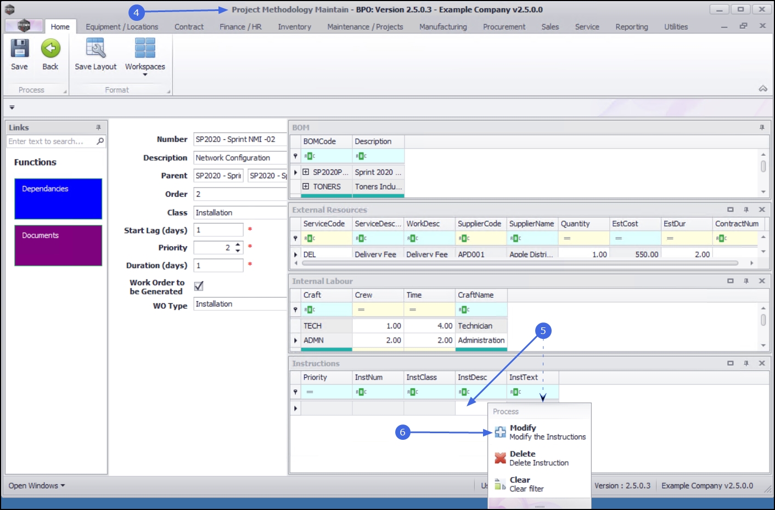This screenshot has height=510, width=775.
Task: Click the Start Lag (days) input field
Action: click(218, 230)
